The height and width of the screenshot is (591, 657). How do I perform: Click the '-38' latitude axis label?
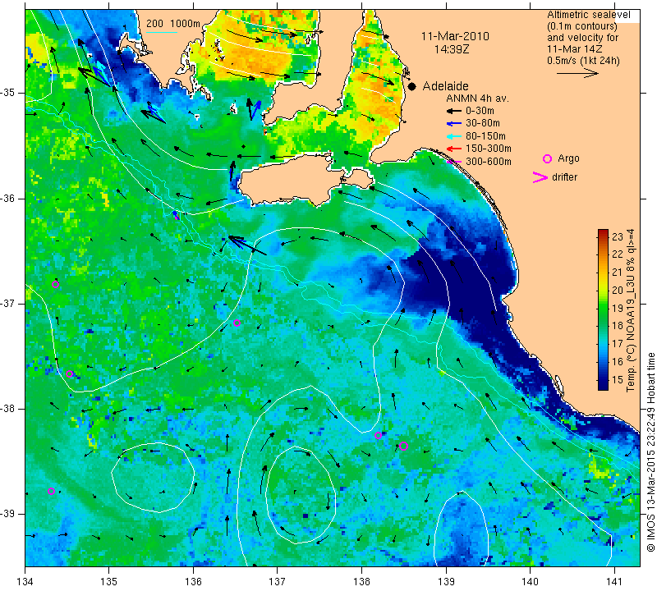pyautogui.click(x=8, y=409)
